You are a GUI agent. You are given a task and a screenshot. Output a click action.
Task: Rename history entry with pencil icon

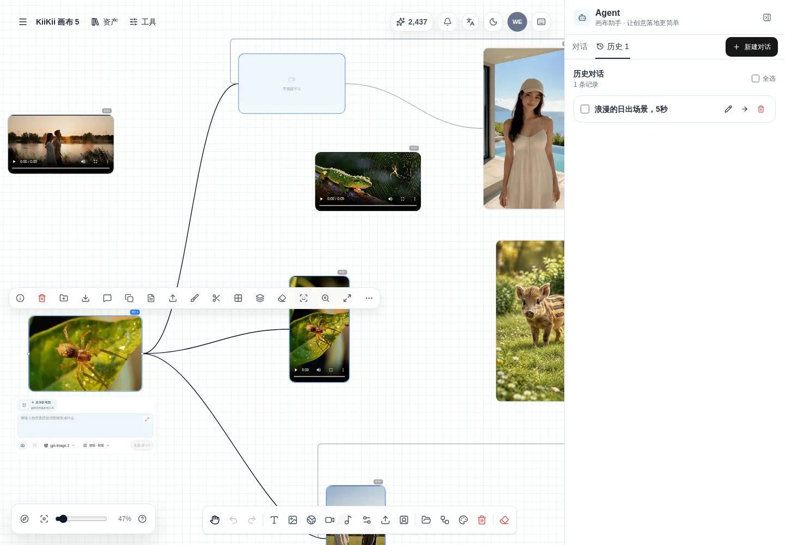tap(728, 109)
